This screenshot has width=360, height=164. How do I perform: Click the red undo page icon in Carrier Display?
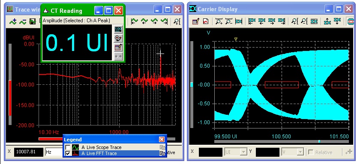[206, 21]
